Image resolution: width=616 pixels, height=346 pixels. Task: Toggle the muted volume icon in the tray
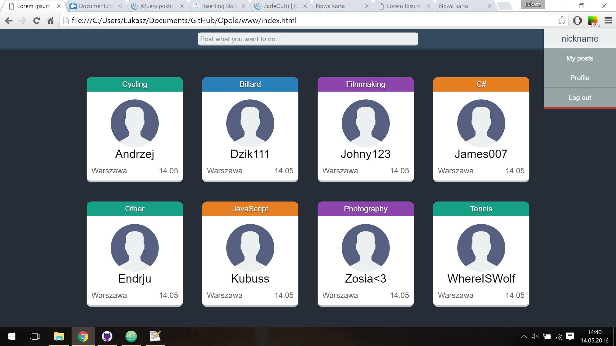pyautogui.click(x=535, y=336)
